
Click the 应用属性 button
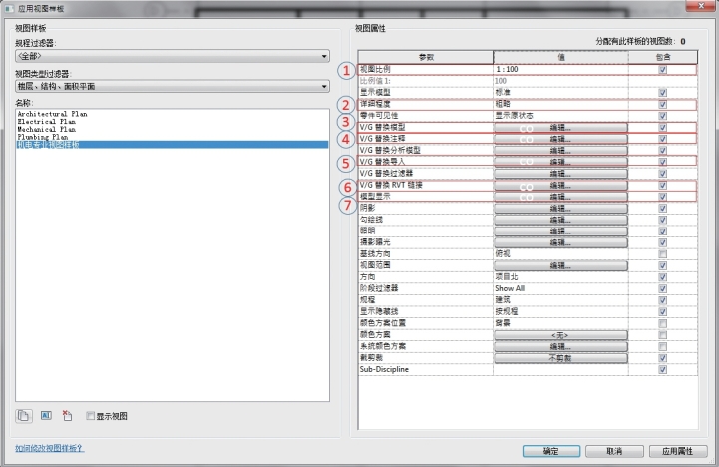(x=683, y=451)
